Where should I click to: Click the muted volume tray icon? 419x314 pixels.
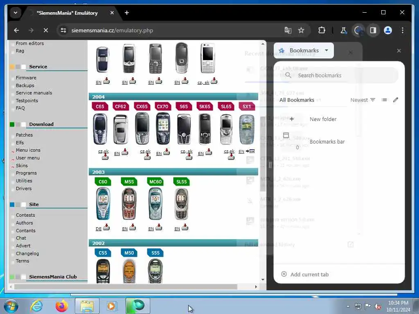tap(378, 306)
